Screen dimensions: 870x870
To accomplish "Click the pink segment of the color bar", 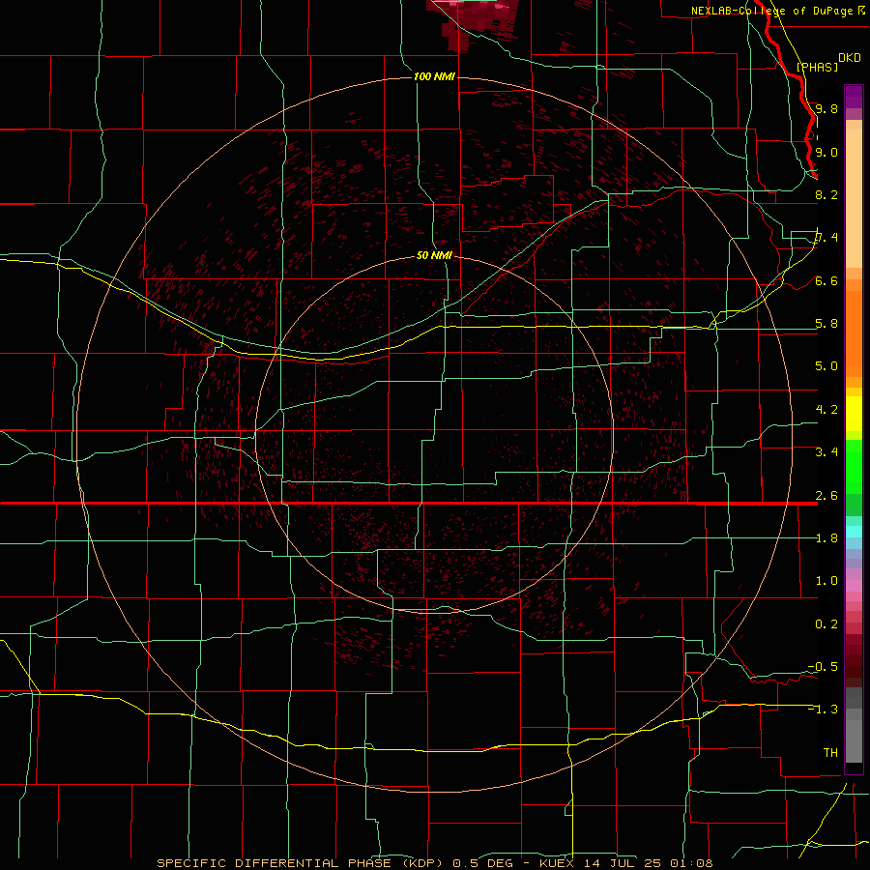I will point(854,586).
